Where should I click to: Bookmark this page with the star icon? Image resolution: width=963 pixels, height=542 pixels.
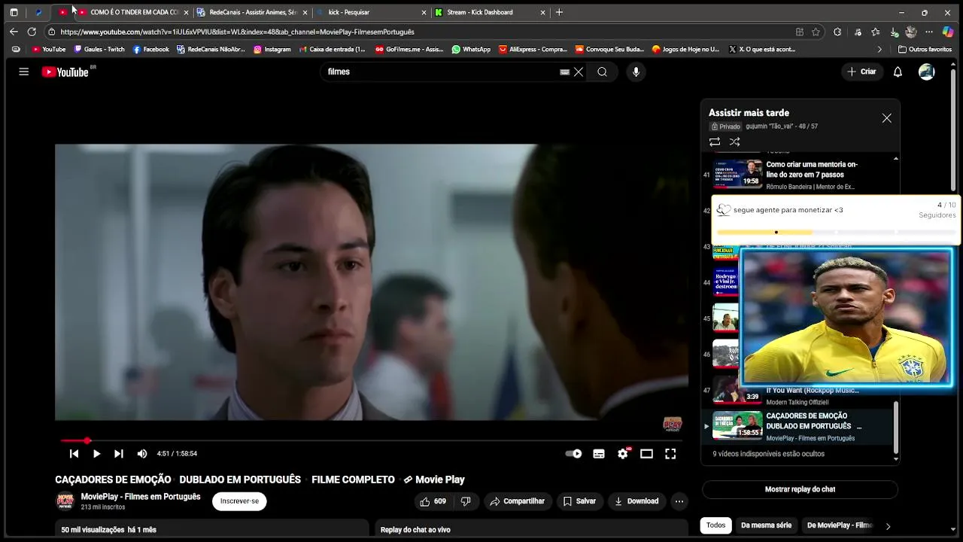point(816,32)
